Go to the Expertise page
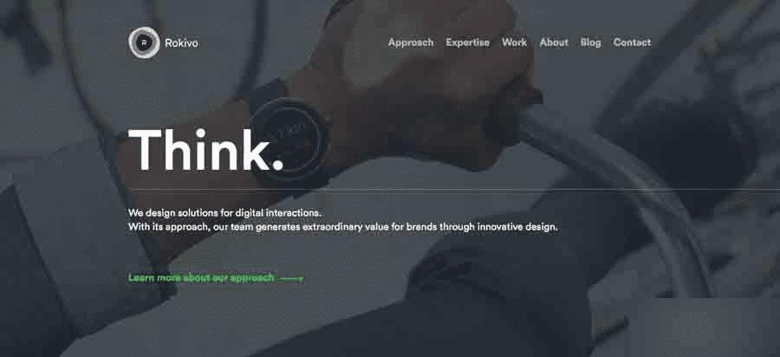The image size is (780, 357). click(x=468, y=42)
